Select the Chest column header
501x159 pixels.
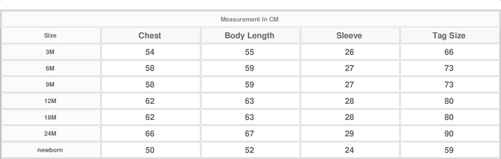click(150, 36)
